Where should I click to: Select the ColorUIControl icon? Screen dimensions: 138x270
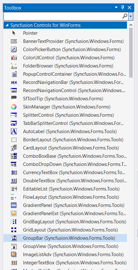point(14,58)
